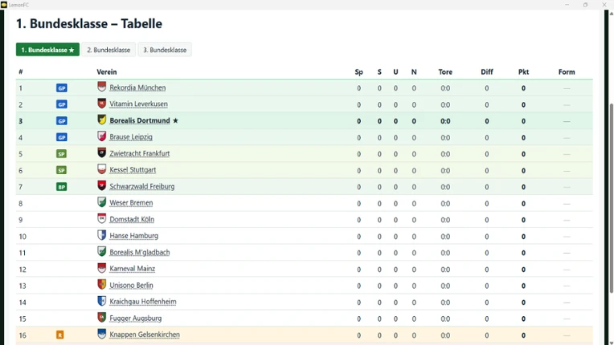Open the Weser Bremen team link
The width and height of the screenshot is (614, 345).
tap(131, 203)
